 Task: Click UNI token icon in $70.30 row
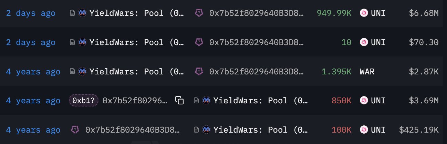(x=364, y=42)
